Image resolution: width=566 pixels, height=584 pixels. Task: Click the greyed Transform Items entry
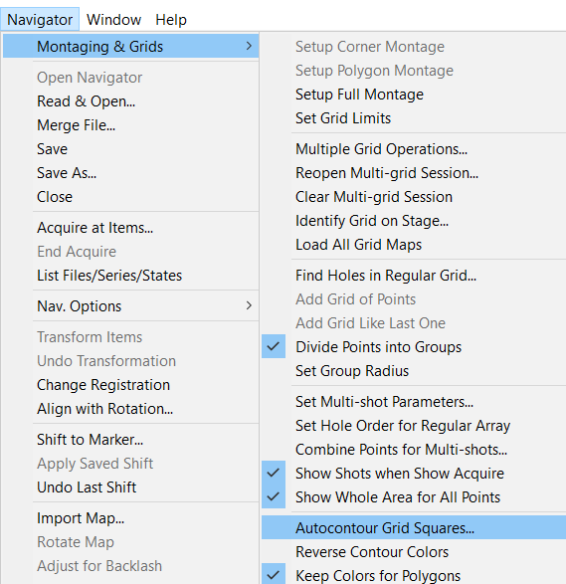tap(130, 337)
